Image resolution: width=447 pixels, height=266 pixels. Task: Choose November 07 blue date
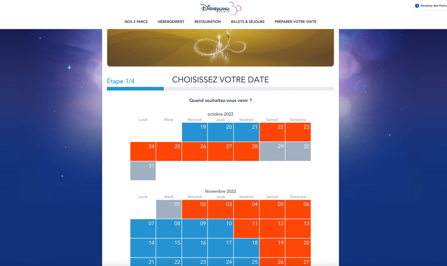(x=143, y=228)
